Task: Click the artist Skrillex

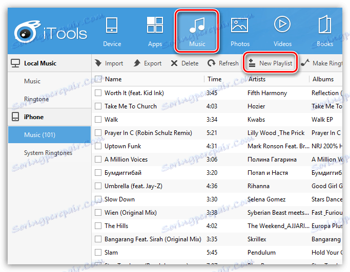Action: pos(257,239)
